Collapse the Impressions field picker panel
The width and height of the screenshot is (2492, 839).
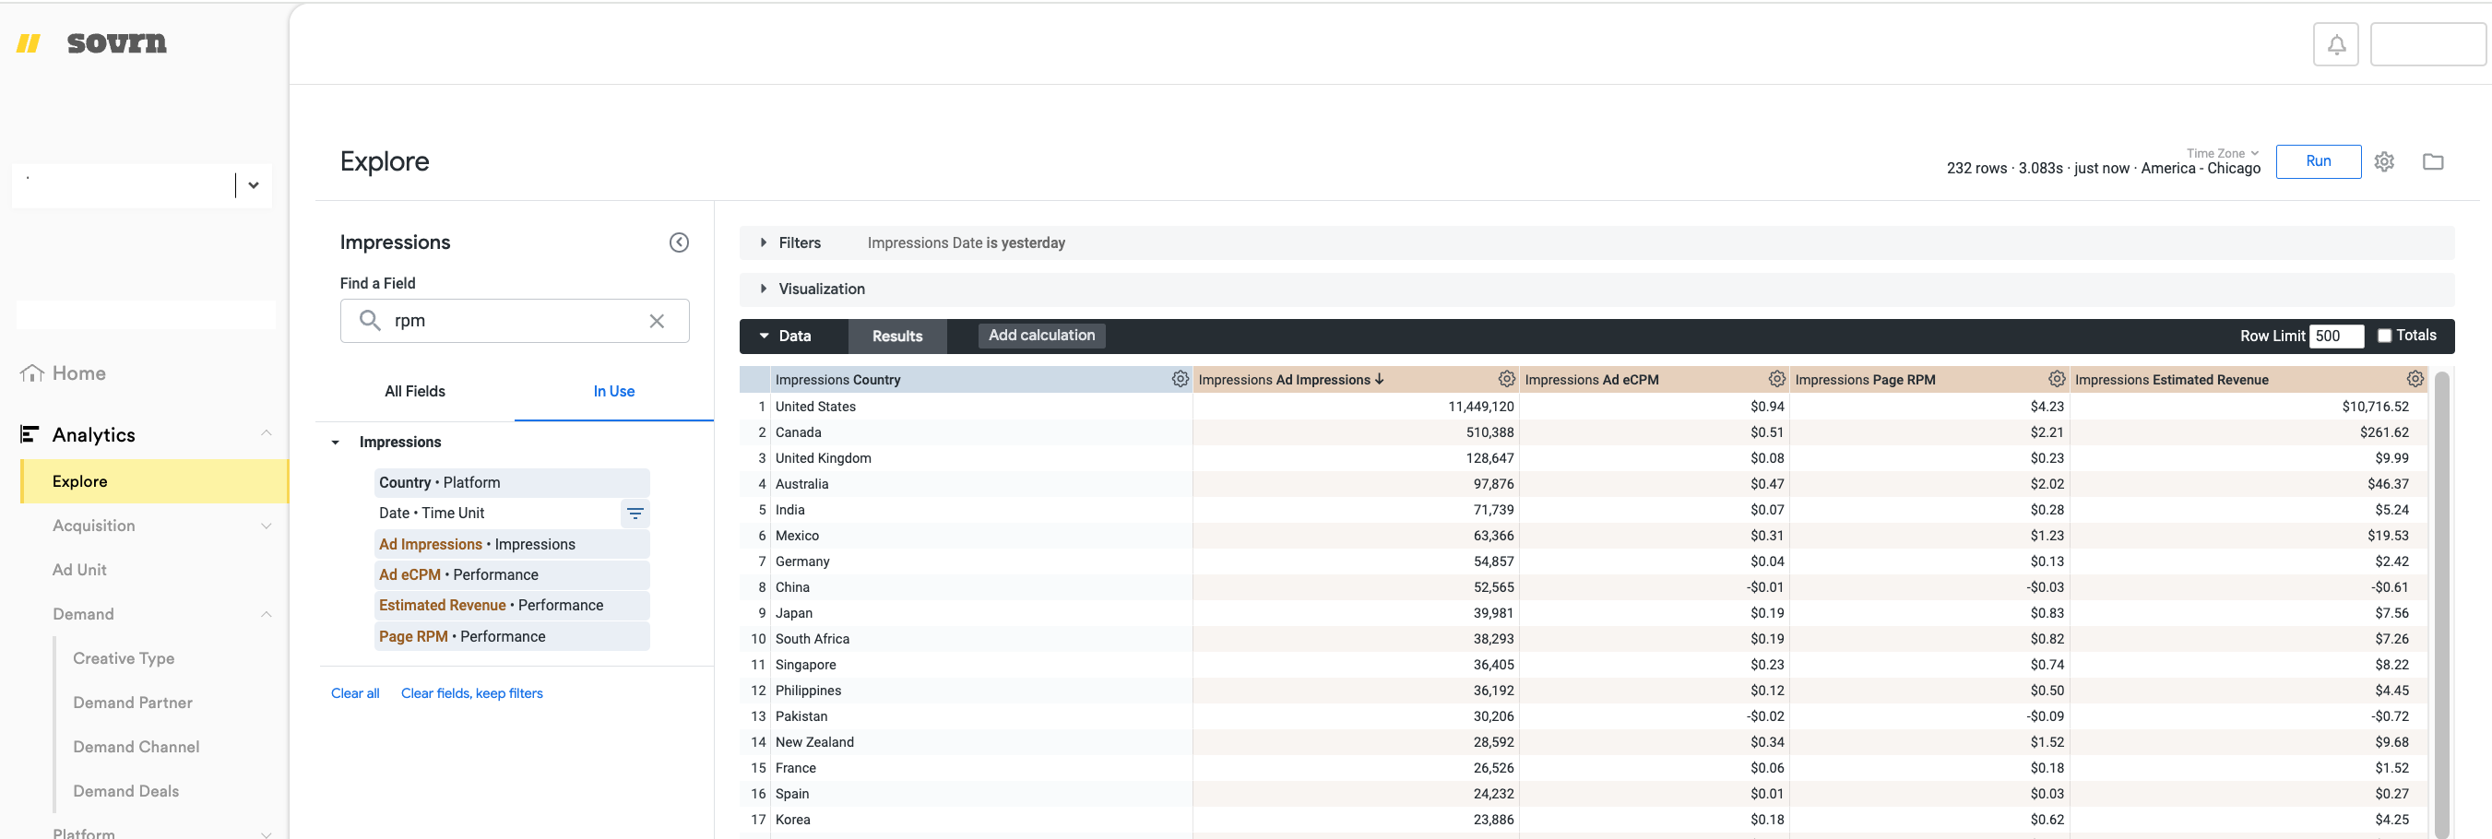pos(679,242)
